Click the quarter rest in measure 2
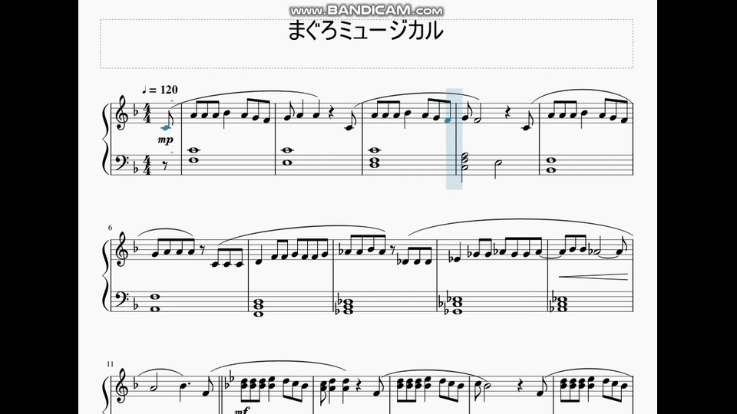The width and height of the screenshot is (737, 414). click(x=332, y=114)
